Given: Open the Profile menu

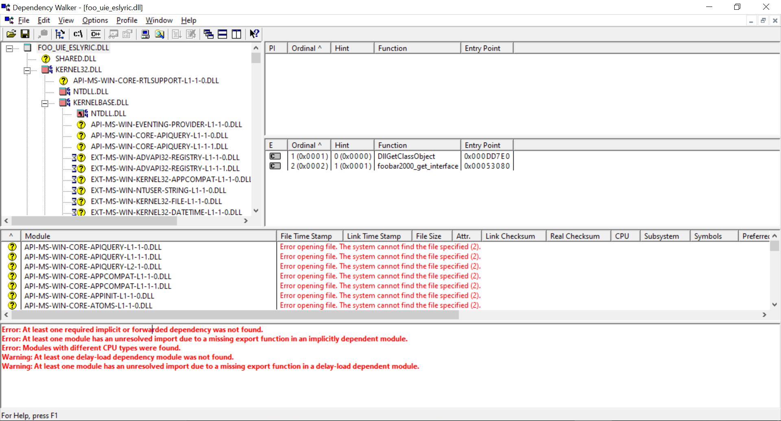Looking at the screenshot, I should 126,20.
